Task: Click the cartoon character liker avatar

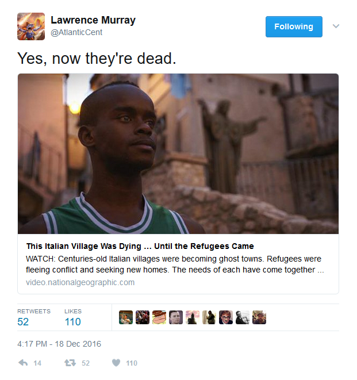Action: point(159,317)
